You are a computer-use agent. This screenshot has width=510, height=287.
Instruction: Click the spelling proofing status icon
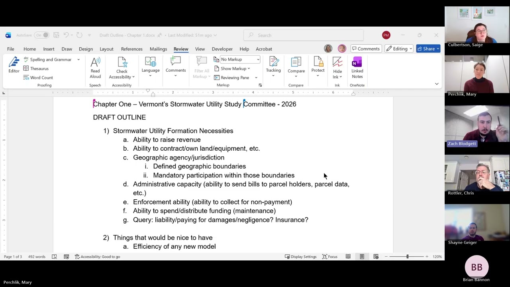coord(54,257)
